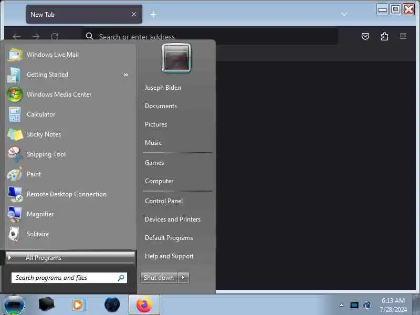
Task: Click the tray icon left of the clock
Action: (367, 305)
